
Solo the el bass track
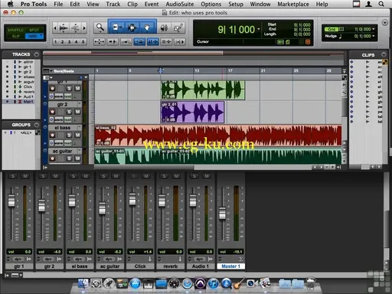[x=69, y=135]
